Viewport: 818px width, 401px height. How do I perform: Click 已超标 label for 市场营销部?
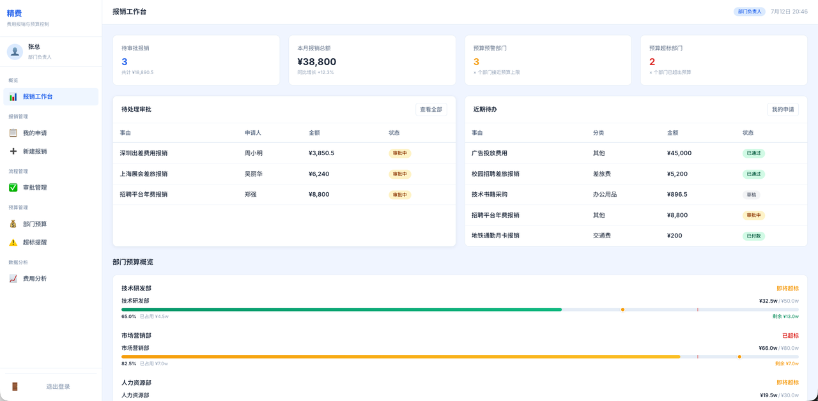point(791,336)
